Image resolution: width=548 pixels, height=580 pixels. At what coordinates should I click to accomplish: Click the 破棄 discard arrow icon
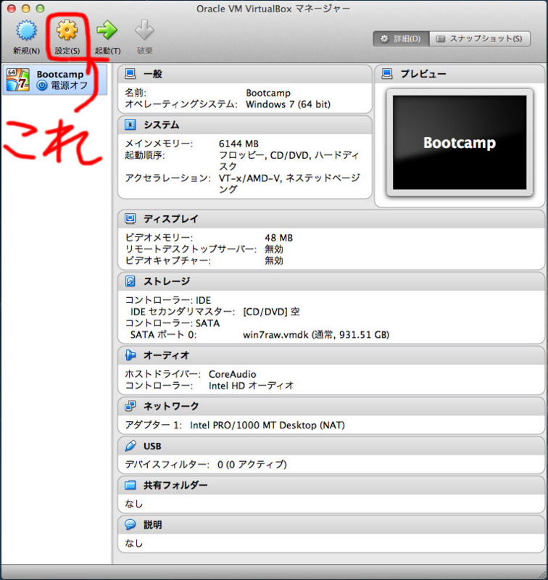pyautogui.click(x=144, y=30)
